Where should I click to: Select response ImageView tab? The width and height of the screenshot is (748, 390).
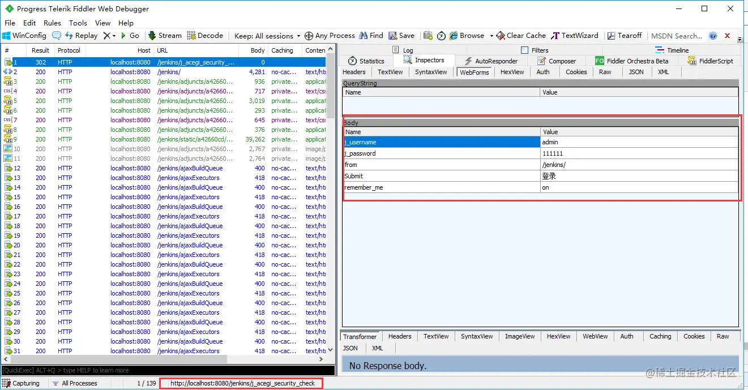(x=520, y=336)
